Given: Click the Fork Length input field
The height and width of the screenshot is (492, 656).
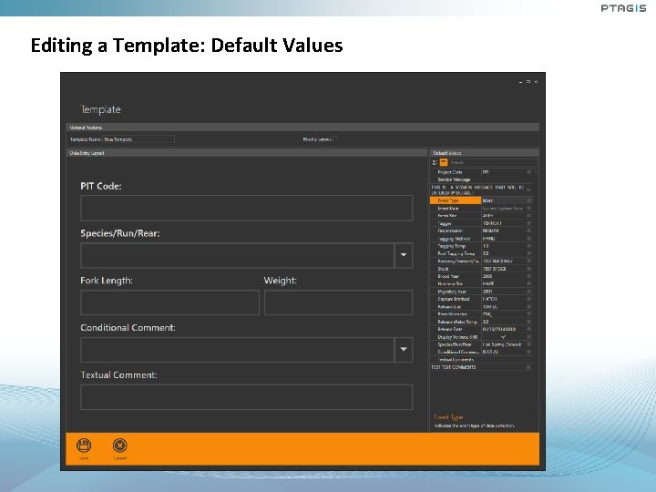Looking at the screenshot, I should (x=169, y=302).
